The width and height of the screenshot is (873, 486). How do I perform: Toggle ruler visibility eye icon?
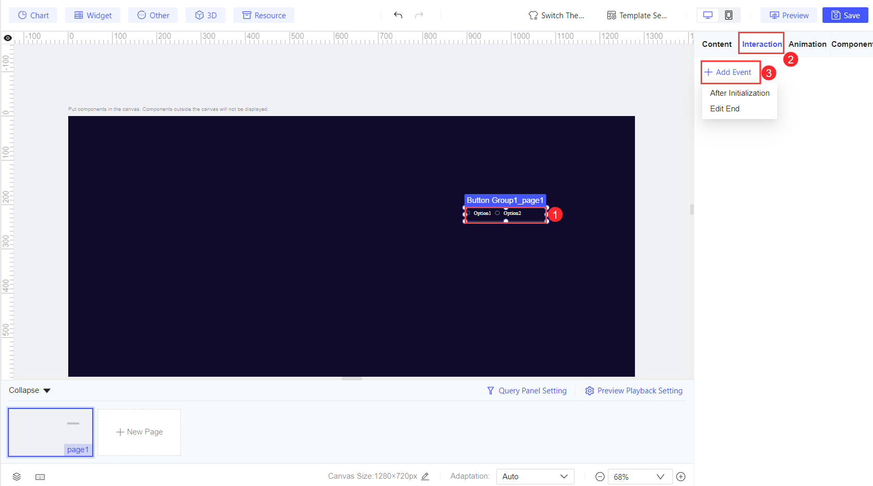[x=8, y=38]
